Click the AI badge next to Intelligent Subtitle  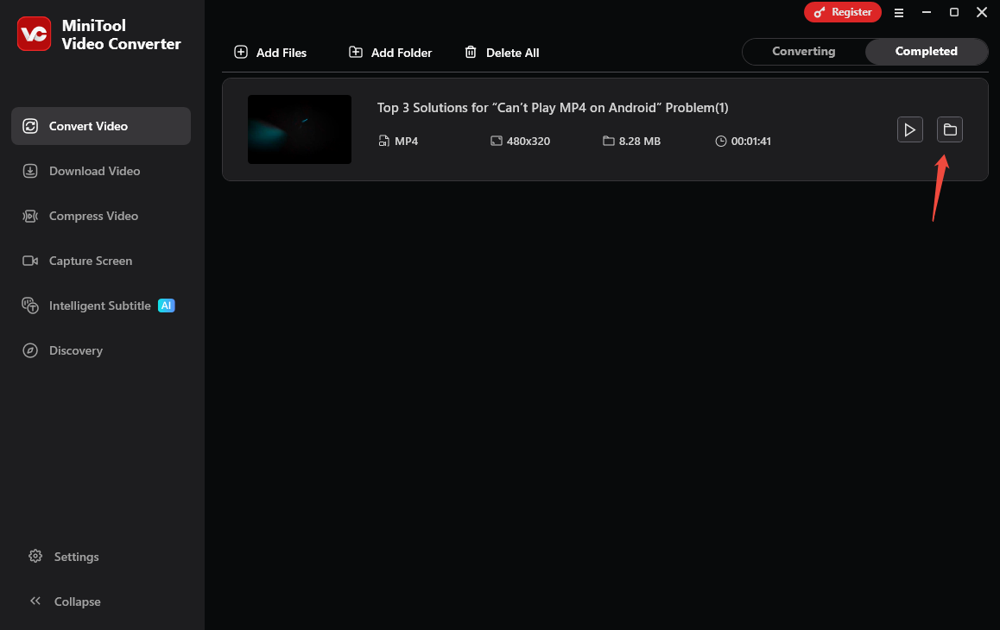tap(166, 306)
